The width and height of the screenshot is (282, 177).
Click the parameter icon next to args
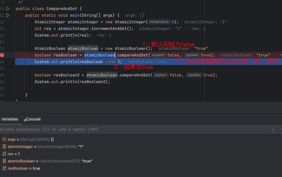pyautogui.click(x=4, y=140)
